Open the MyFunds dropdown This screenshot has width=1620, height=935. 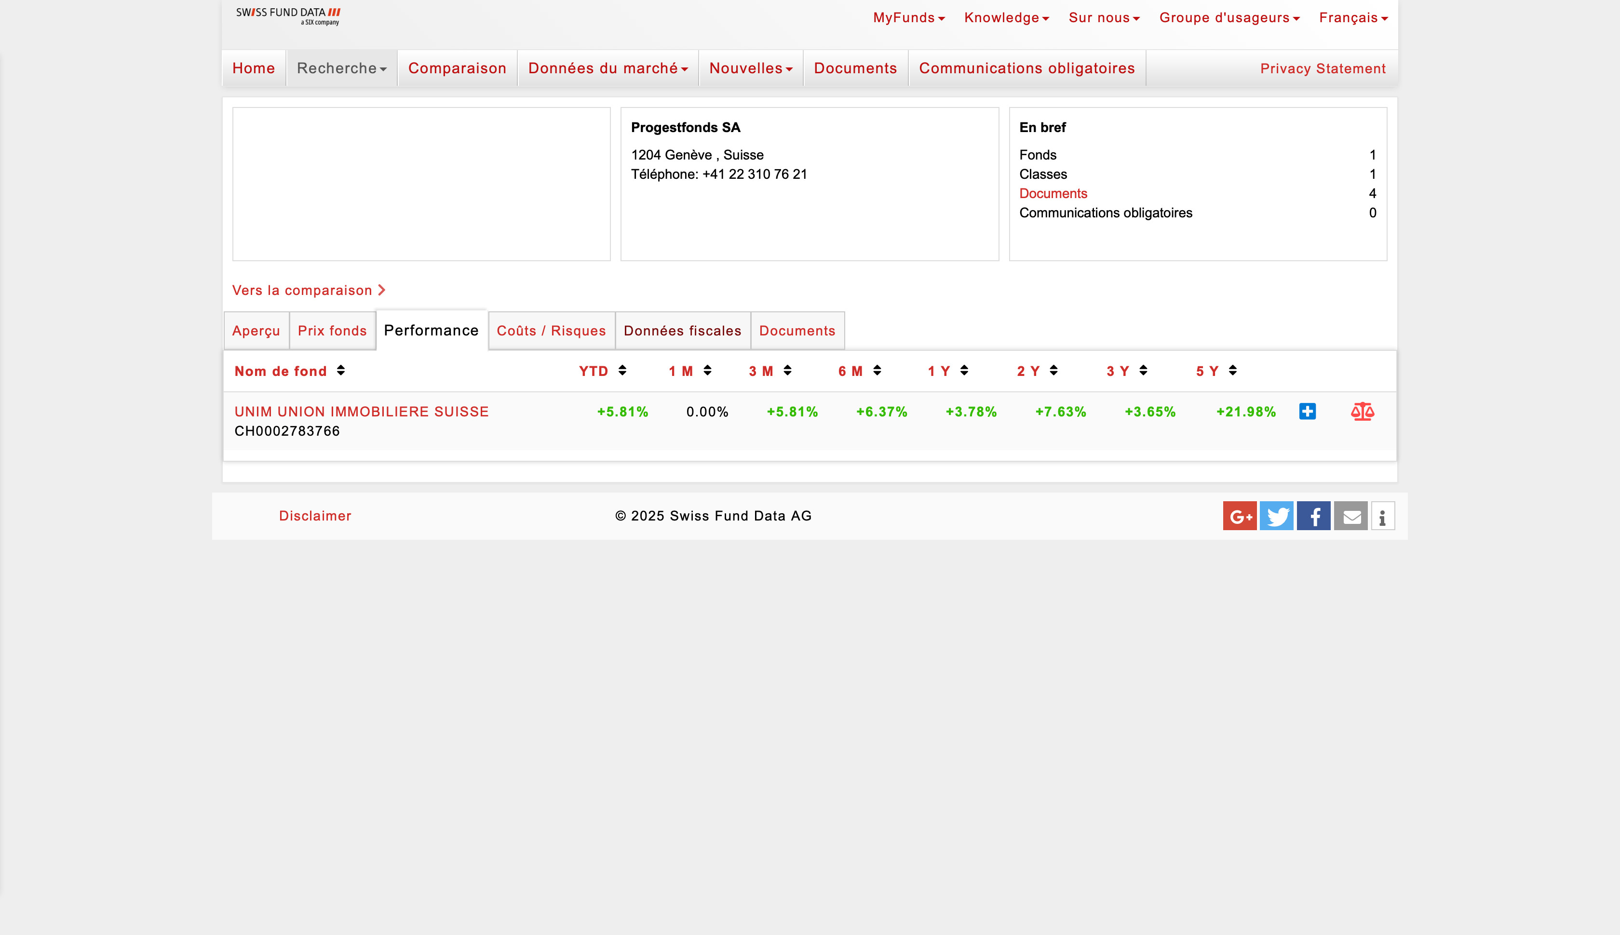point(909,18)
